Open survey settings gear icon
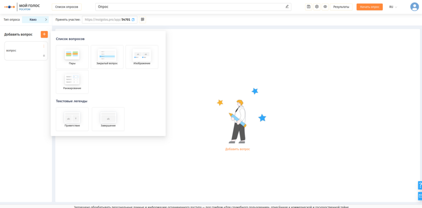The width and height of the screenshot is (422, 208). pos(317,7)
